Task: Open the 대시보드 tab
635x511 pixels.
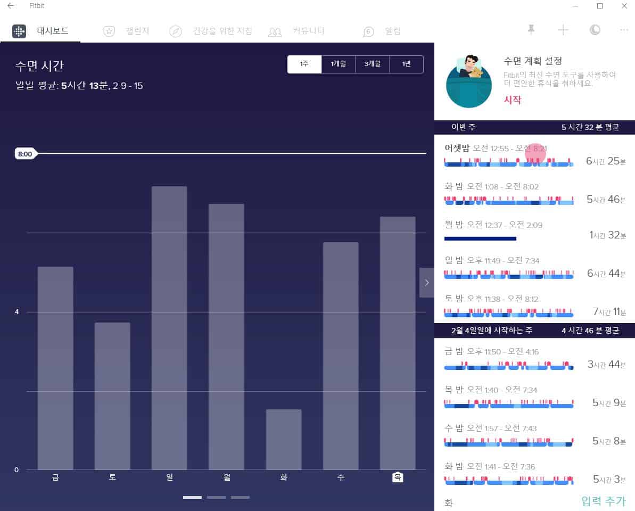Action: pyautogui.click(x=53, y=31)
